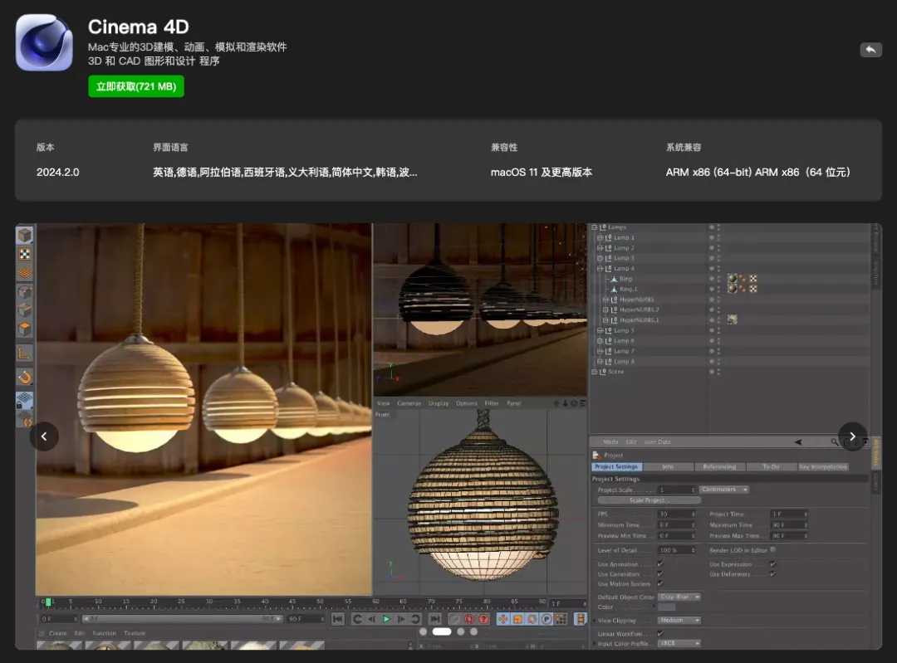897x663 pixels.
Task: Open the User Data menu in Attributes panel
Action: [x=657, y=441]
